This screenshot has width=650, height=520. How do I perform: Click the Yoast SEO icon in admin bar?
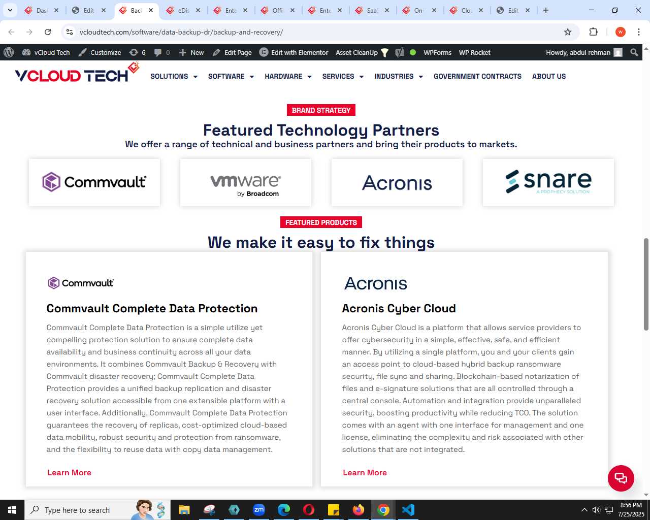pyautogui.click(x=400, y=52)
